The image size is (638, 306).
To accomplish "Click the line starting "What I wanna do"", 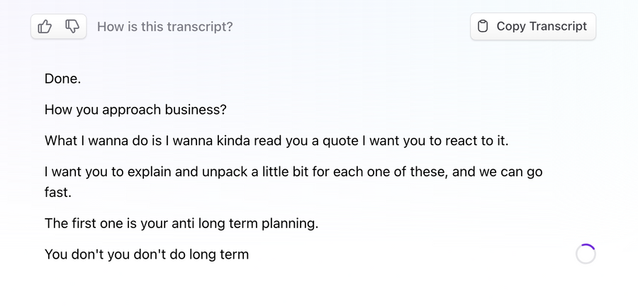I will pos(276,140).
